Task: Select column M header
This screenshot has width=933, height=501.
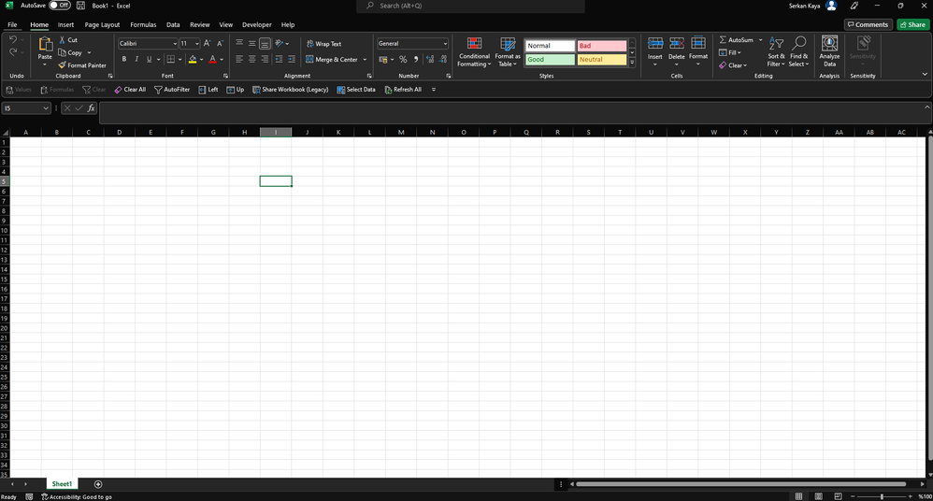Action: (x=401, y=132)
